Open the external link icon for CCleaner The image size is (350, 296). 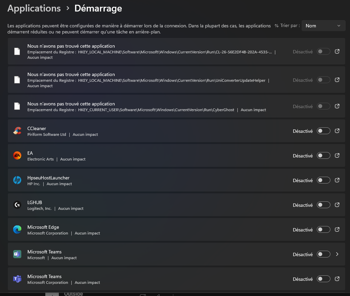337,131
